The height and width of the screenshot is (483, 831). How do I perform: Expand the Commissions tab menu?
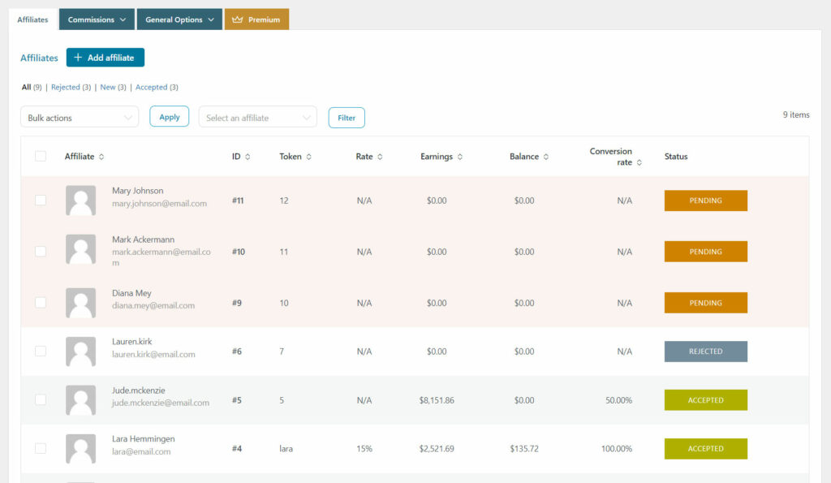click(x=97, y=19)
